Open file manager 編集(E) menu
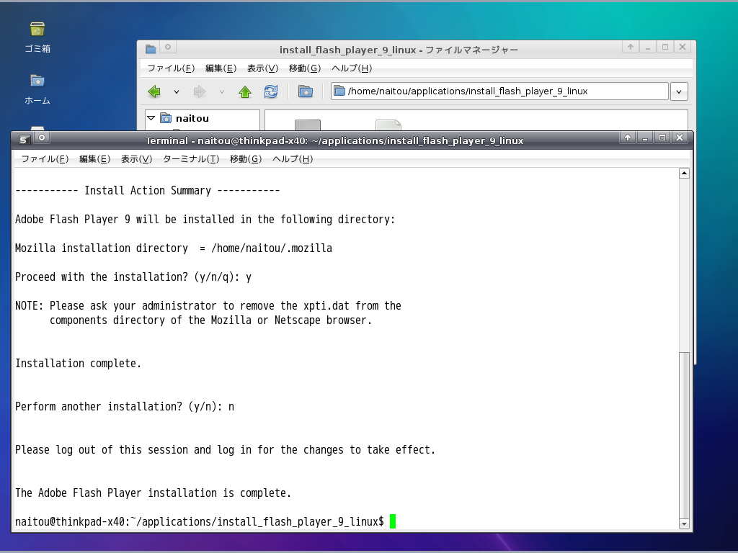Screen dimensions: 738x553 click(x=221, y=68)
